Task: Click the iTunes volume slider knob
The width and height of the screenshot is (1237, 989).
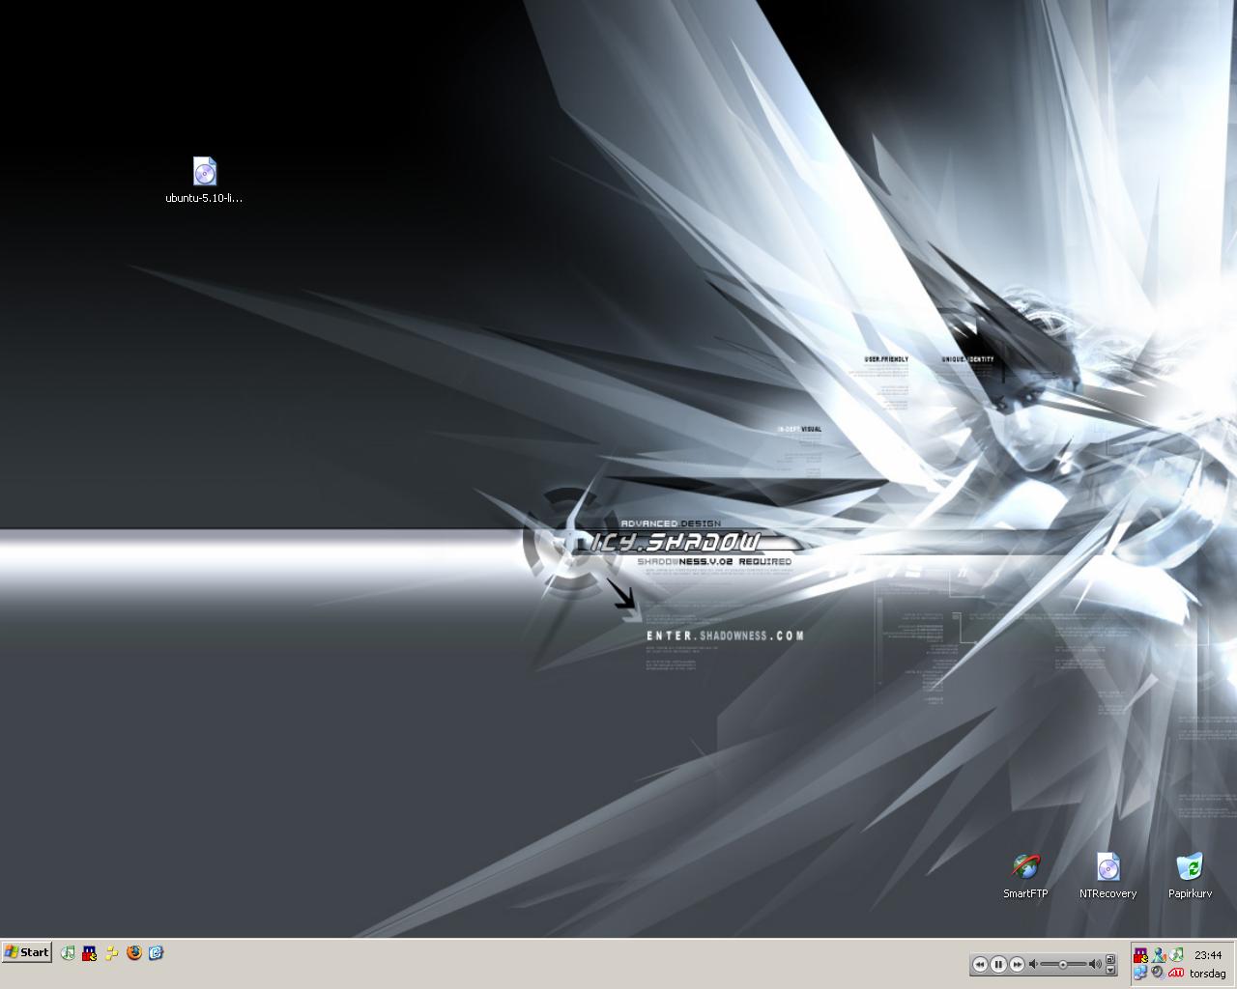Action: click(x=1063, y=964)
